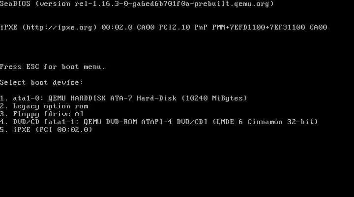Choose the Legacy option rom boot entry
The width and height of the screenshot is (354, 197).
pyautogui.click(x=44, y=106)
